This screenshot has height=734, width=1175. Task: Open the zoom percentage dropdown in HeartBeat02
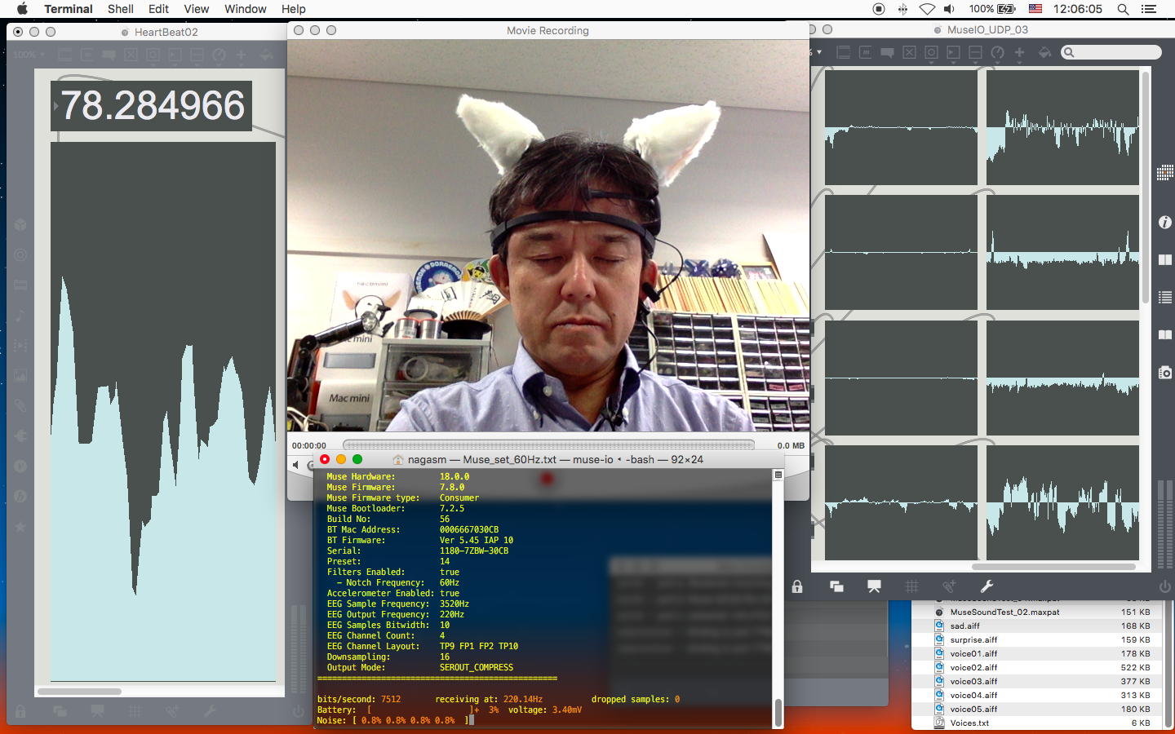pos(29,55)
